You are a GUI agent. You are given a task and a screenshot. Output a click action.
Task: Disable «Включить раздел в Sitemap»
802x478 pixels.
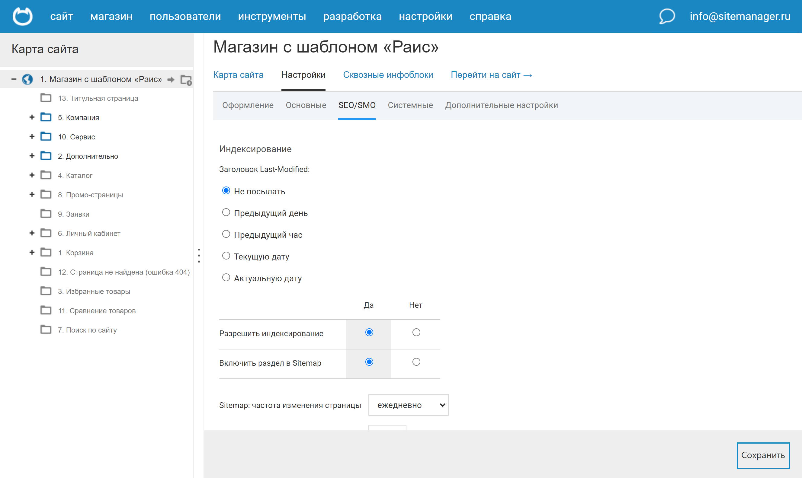416,362
